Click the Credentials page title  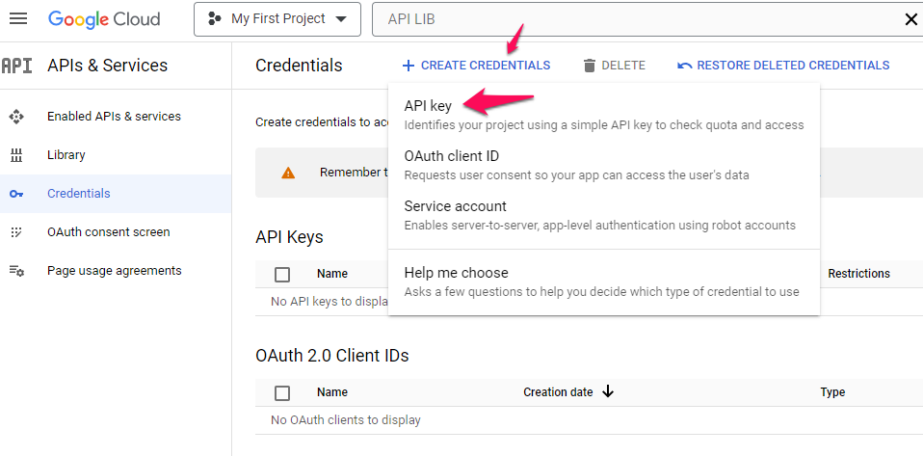point(299,66)
